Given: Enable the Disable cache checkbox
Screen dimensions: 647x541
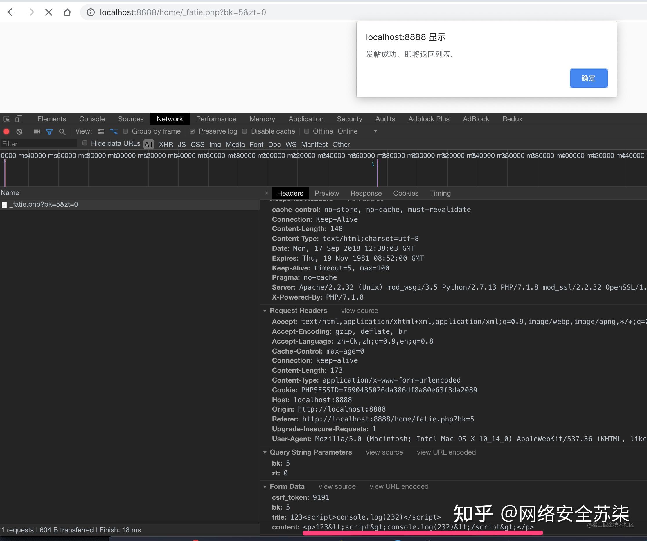Looking at the screenshot, I should [245, 131].
